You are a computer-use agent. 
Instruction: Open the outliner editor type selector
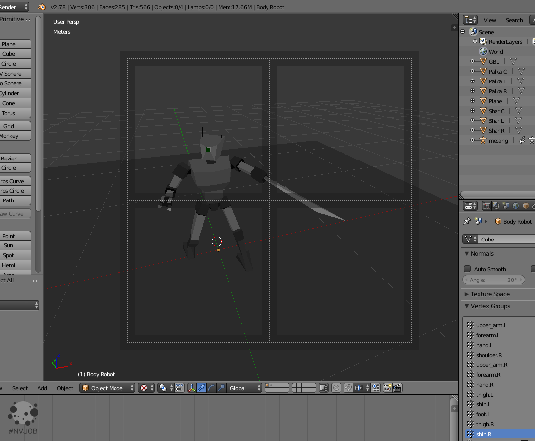pos(470,20)
